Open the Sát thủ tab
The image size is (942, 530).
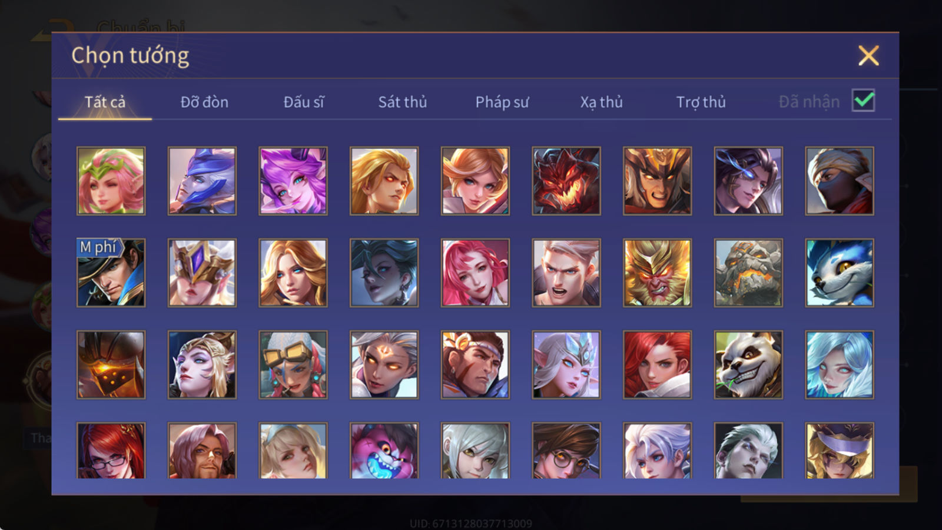tap(402, 102)
